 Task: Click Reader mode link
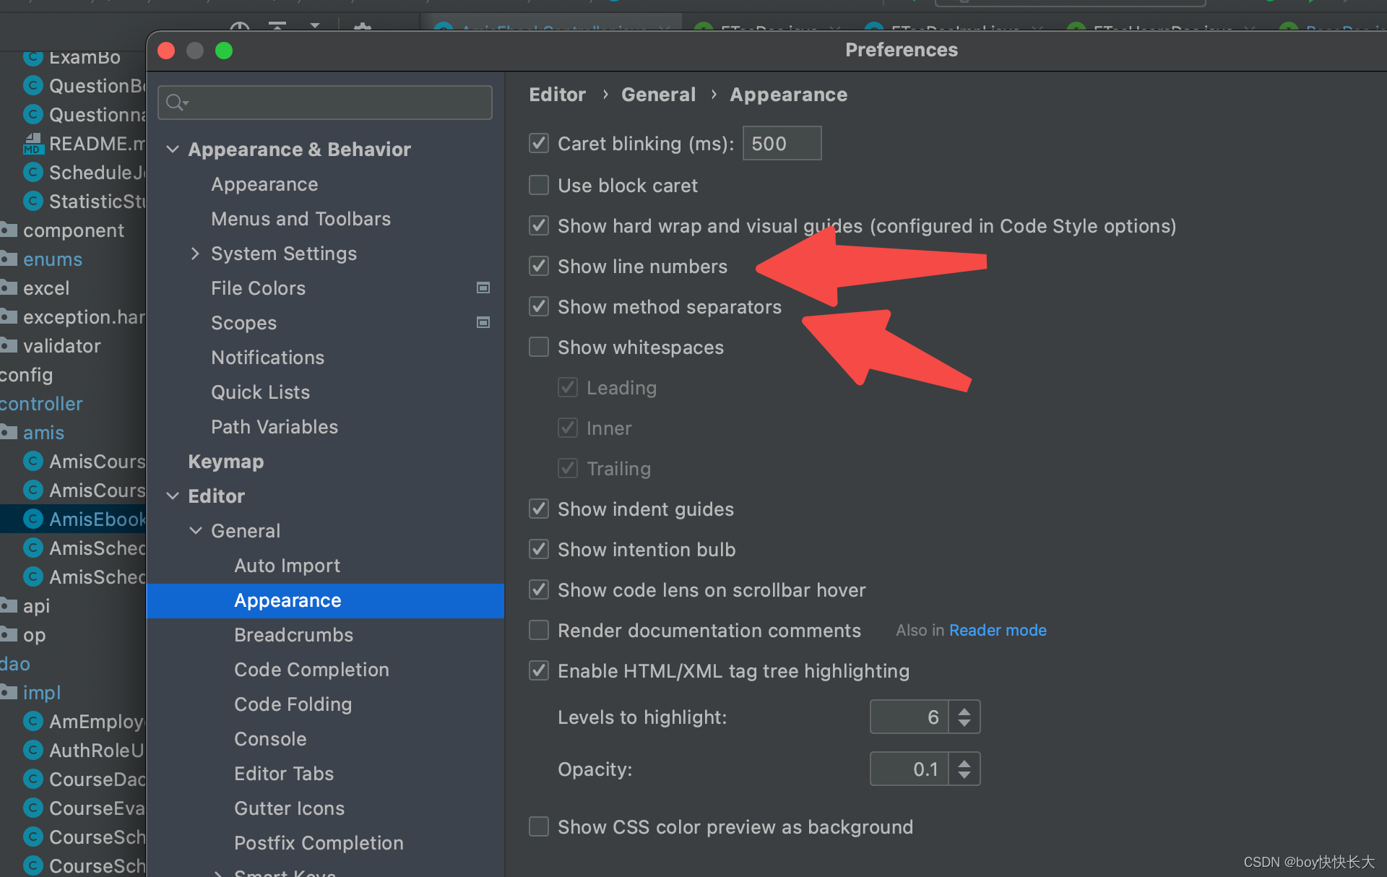(x=998, y=631)
